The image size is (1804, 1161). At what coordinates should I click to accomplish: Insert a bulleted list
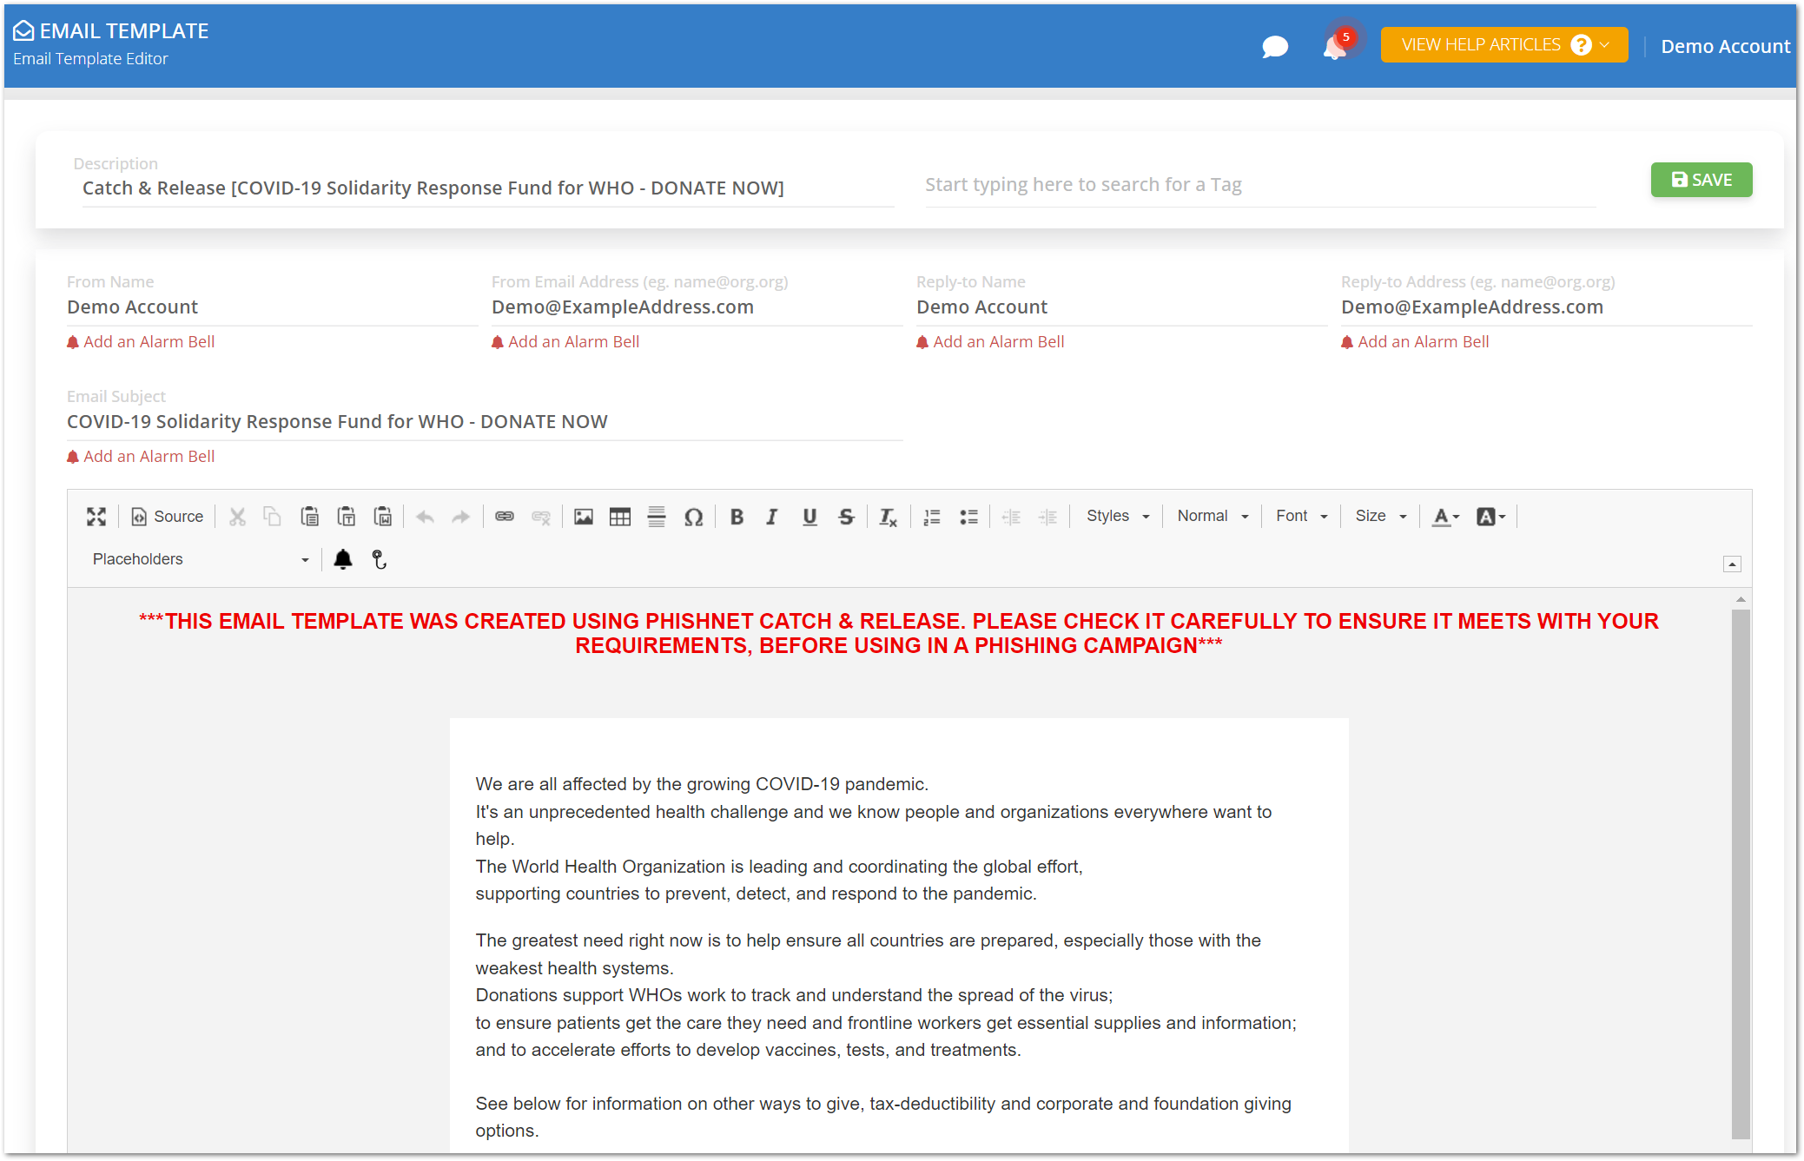point(968,517)
